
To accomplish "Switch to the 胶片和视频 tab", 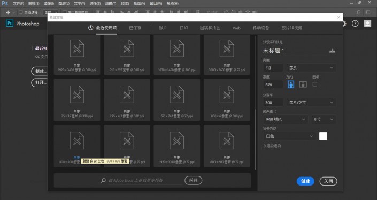I will point(291,28).
